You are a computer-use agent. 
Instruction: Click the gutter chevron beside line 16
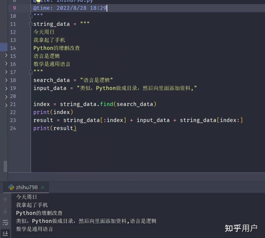(7, 64)
